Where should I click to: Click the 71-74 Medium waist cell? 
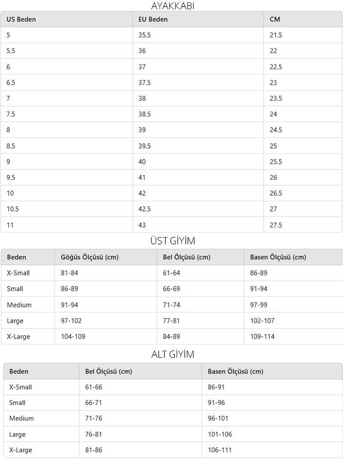(x=200, y=305)
